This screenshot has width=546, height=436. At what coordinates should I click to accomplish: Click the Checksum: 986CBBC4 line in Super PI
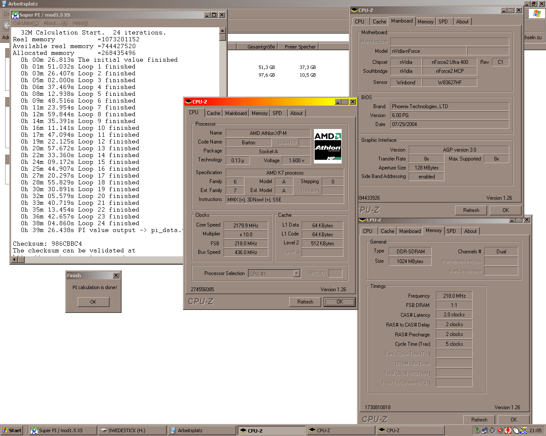[47, 244]
